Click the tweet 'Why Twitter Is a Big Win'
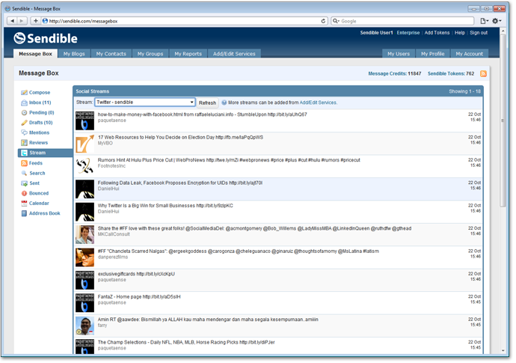 click(165, 206)
